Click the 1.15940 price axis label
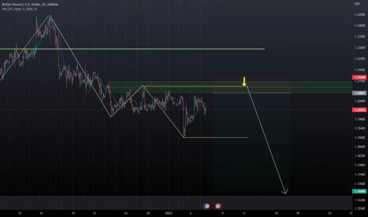 coord(360,208)
